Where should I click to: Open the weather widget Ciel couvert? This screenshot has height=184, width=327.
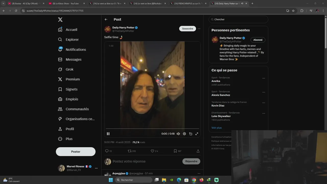point(11,180)
